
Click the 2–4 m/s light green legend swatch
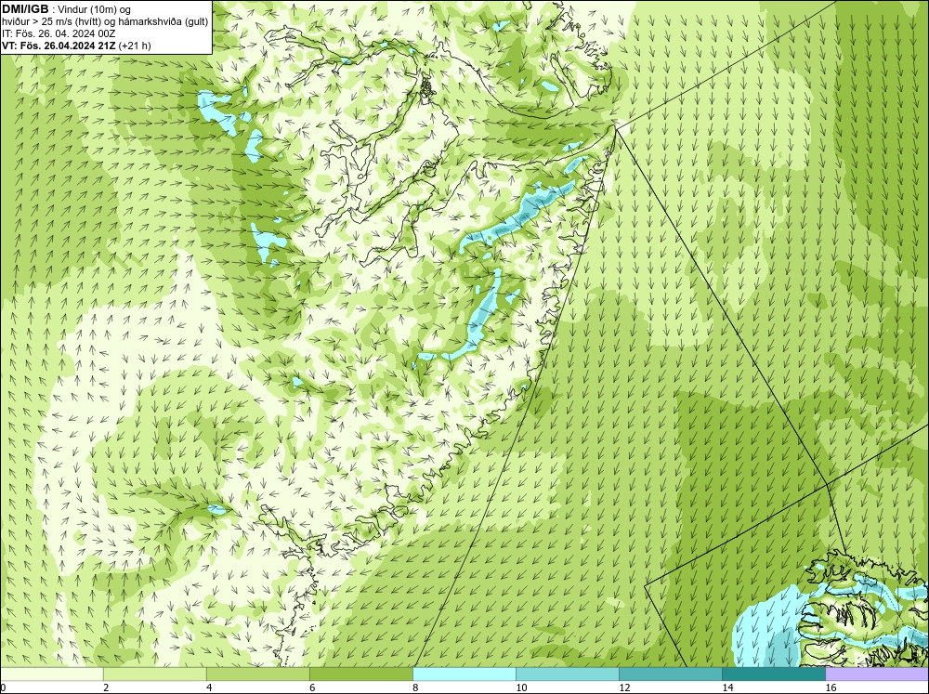pyautogui.click(x=154, y=674)
